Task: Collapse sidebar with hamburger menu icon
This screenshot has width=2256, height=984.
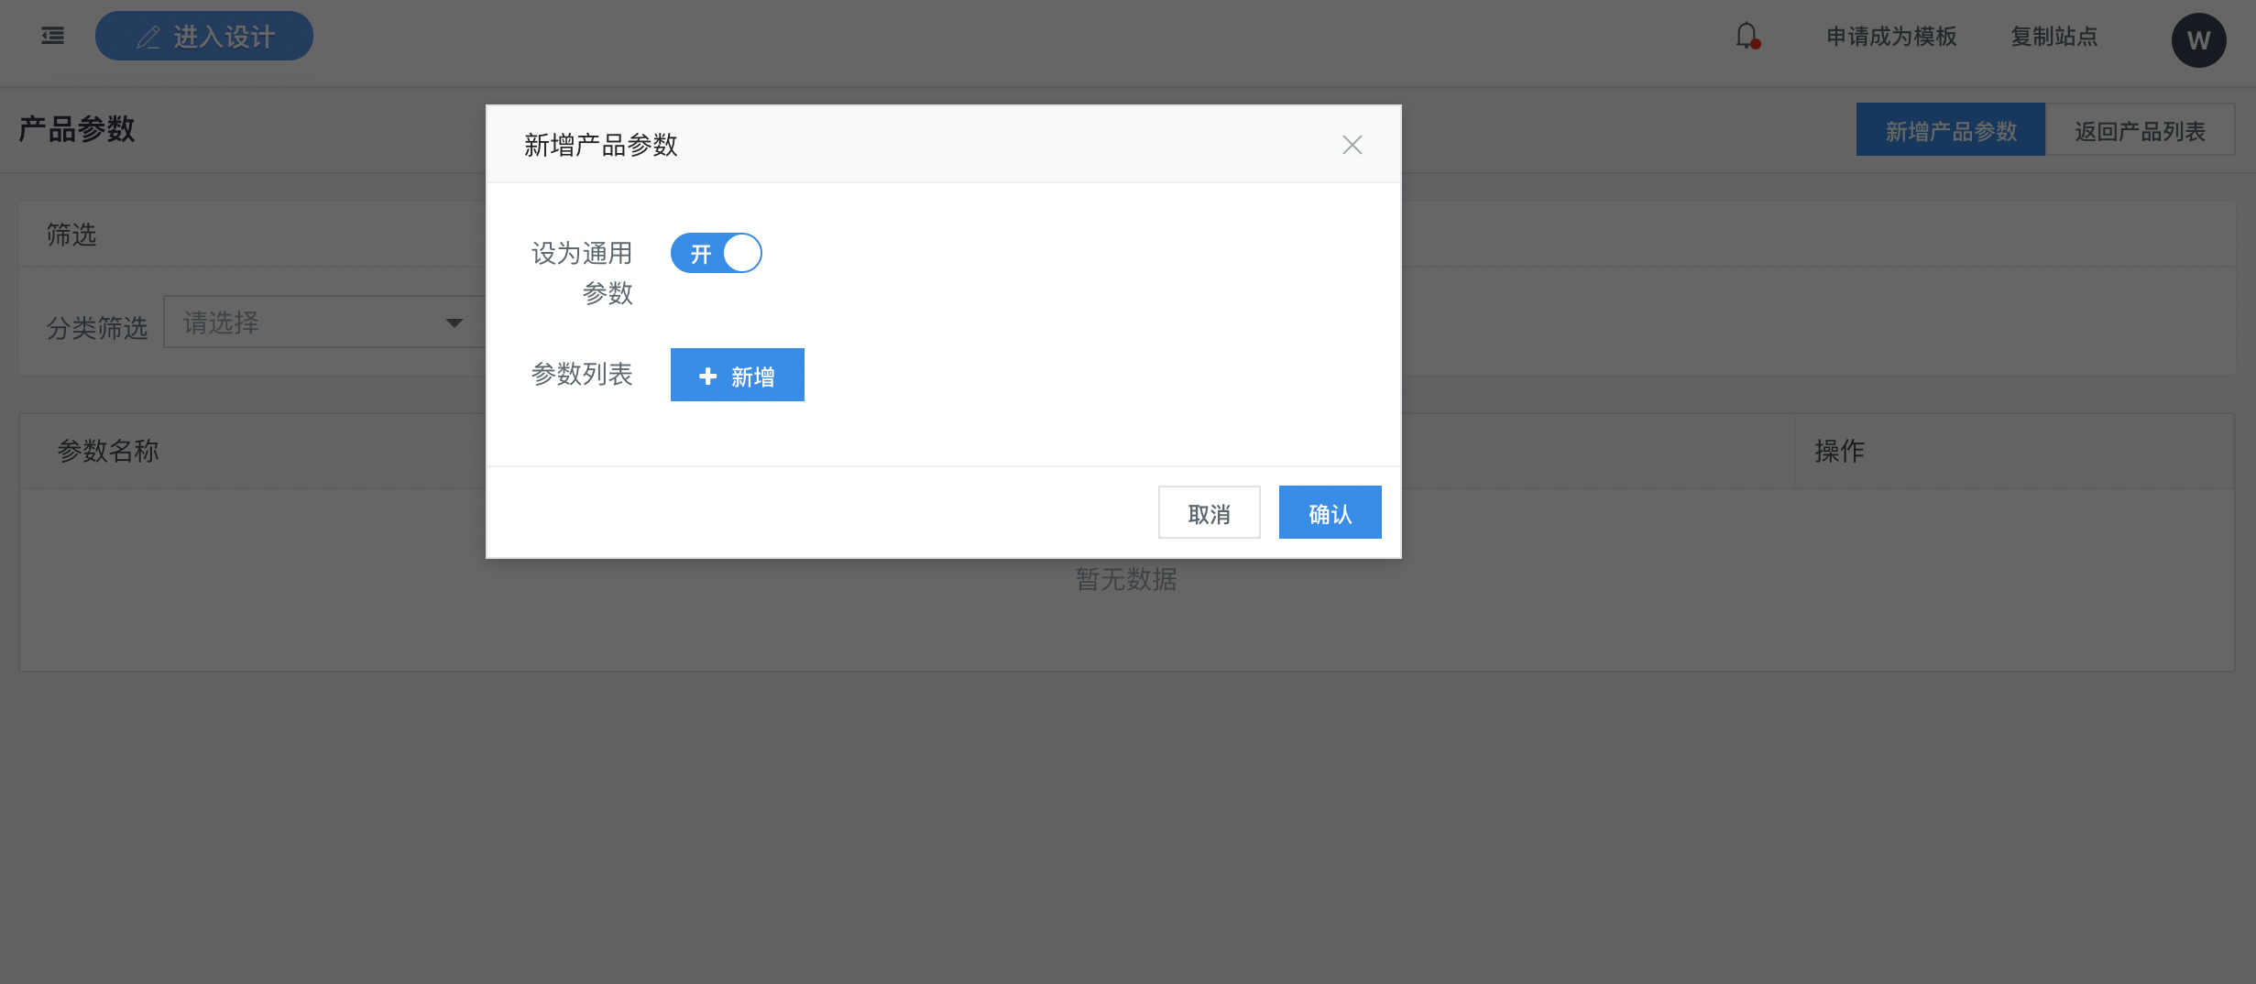Action: [53, 36]
